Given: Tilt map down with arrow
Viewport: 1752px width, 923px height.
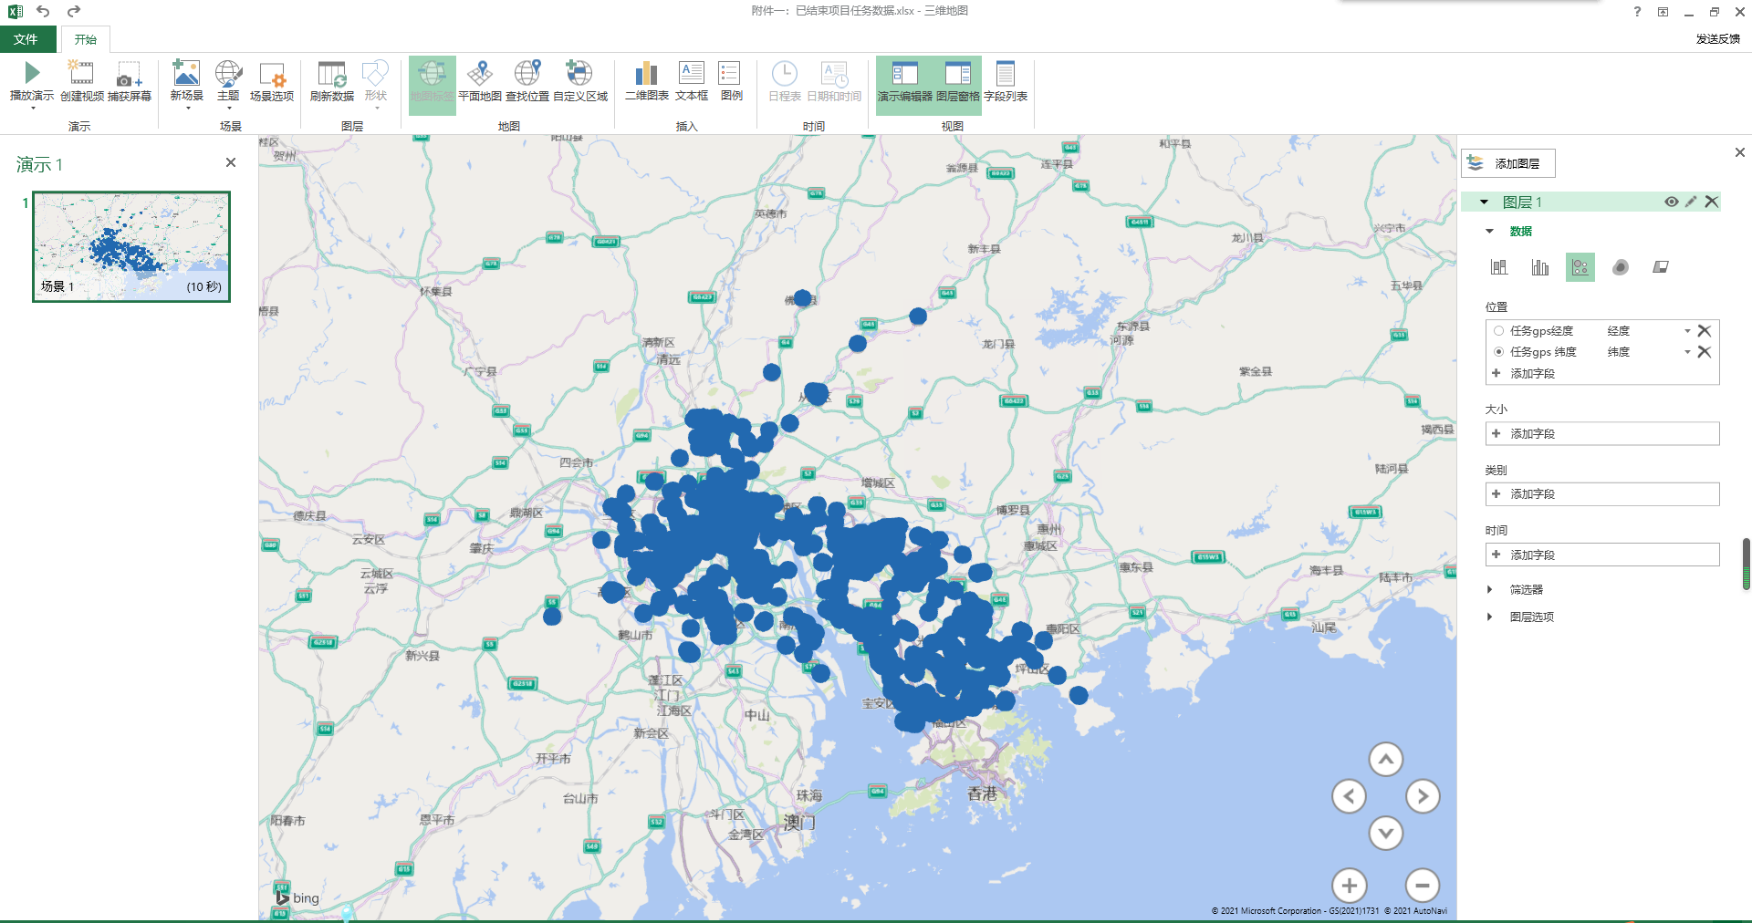Looking at the screenshot, I should (x=1385, y=833).
